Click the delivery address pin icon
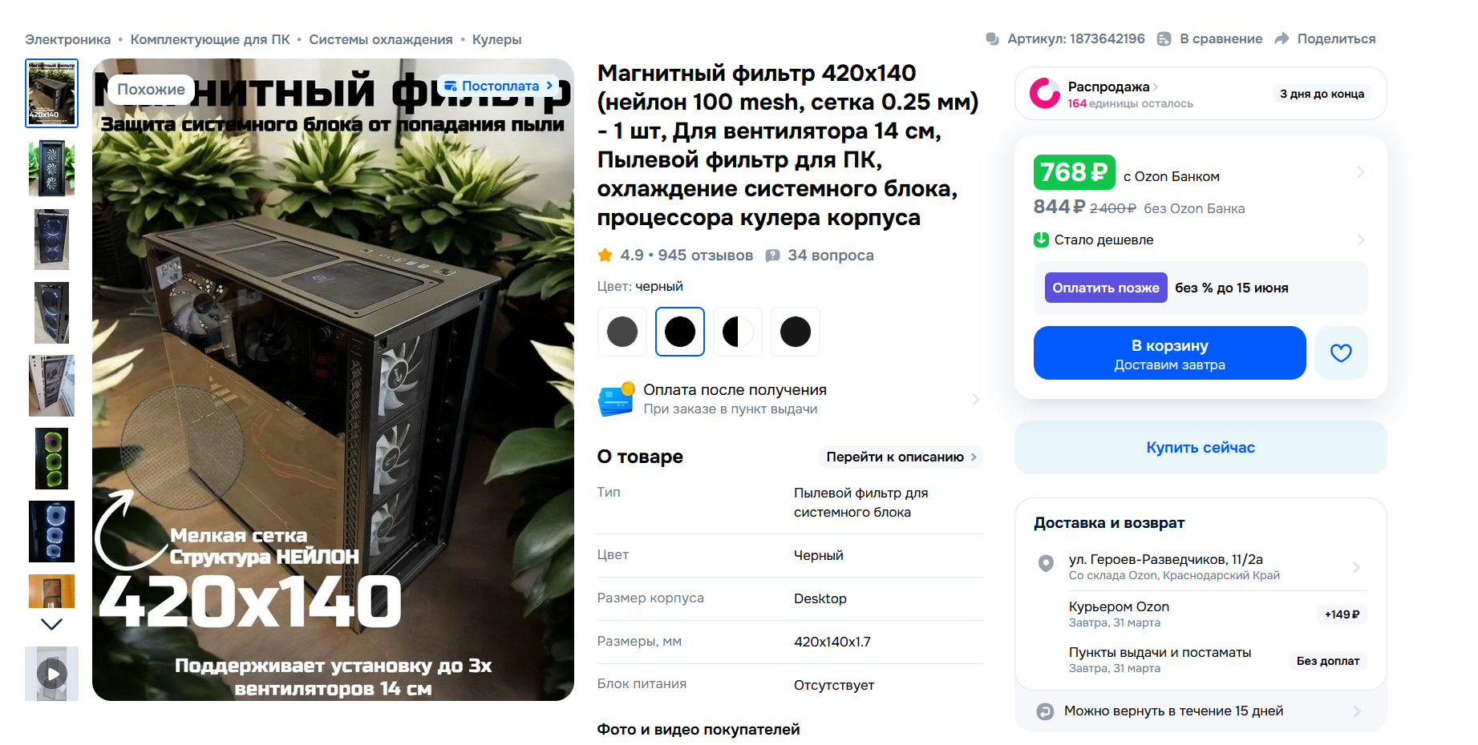Viewport: 1478px width, 745px height. point(1046,563)
